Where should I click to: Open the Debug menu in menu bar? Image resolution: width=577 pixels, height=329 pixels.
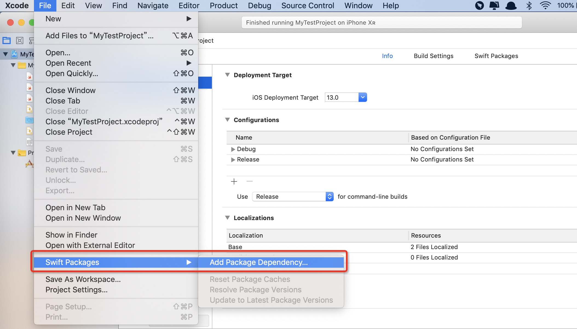tap(259, 5)
